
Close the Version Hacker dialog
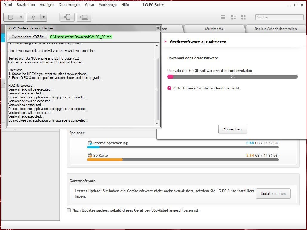coord(158,28)
